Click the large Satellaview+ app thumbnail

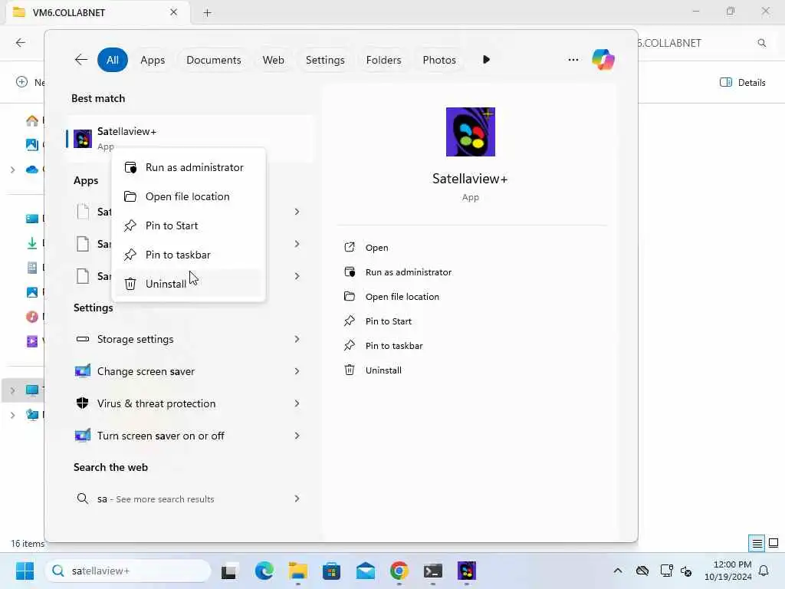tap(470, 132)
